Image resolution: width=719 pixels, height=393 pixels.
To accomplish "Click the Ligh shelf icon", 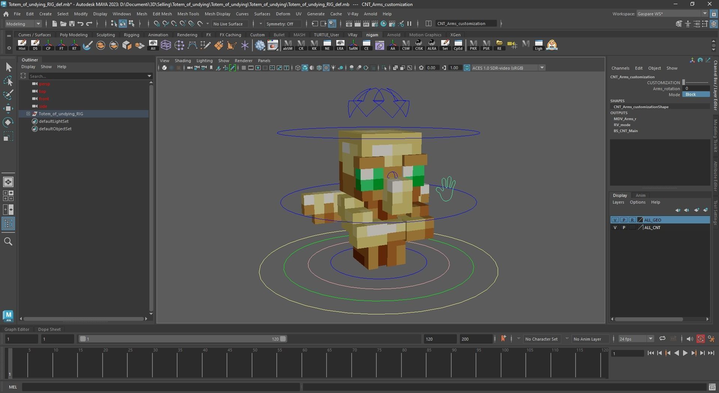I will 539,45.
